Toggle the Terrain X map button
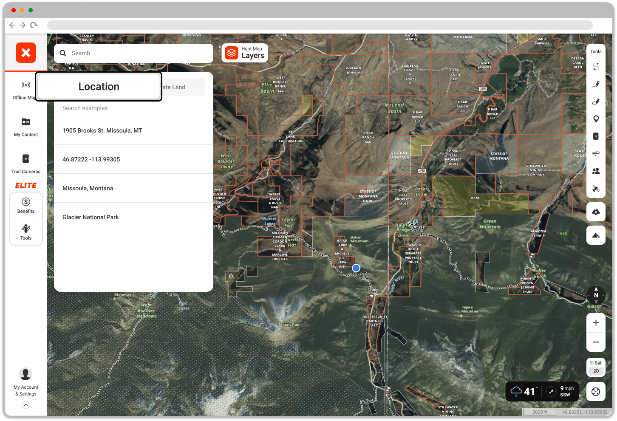Viewport: 617px width, 421px height. pyautogui.click(x=596, y=212)
